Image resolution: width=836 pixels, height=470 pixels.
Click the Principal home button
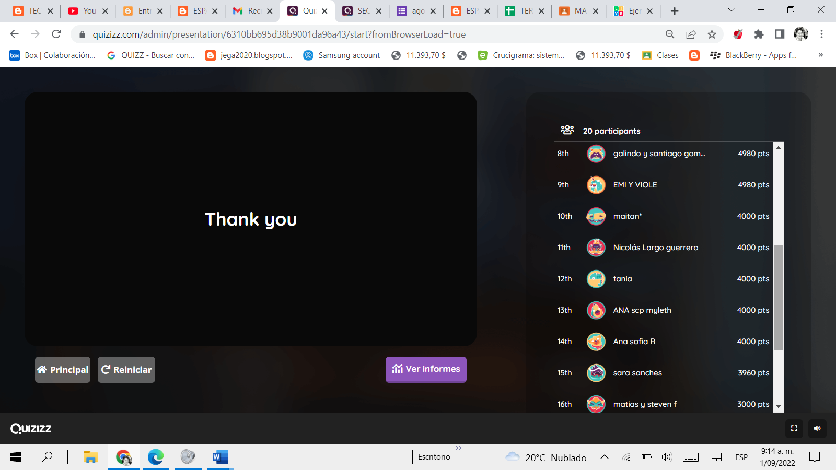tap(63, 370)
